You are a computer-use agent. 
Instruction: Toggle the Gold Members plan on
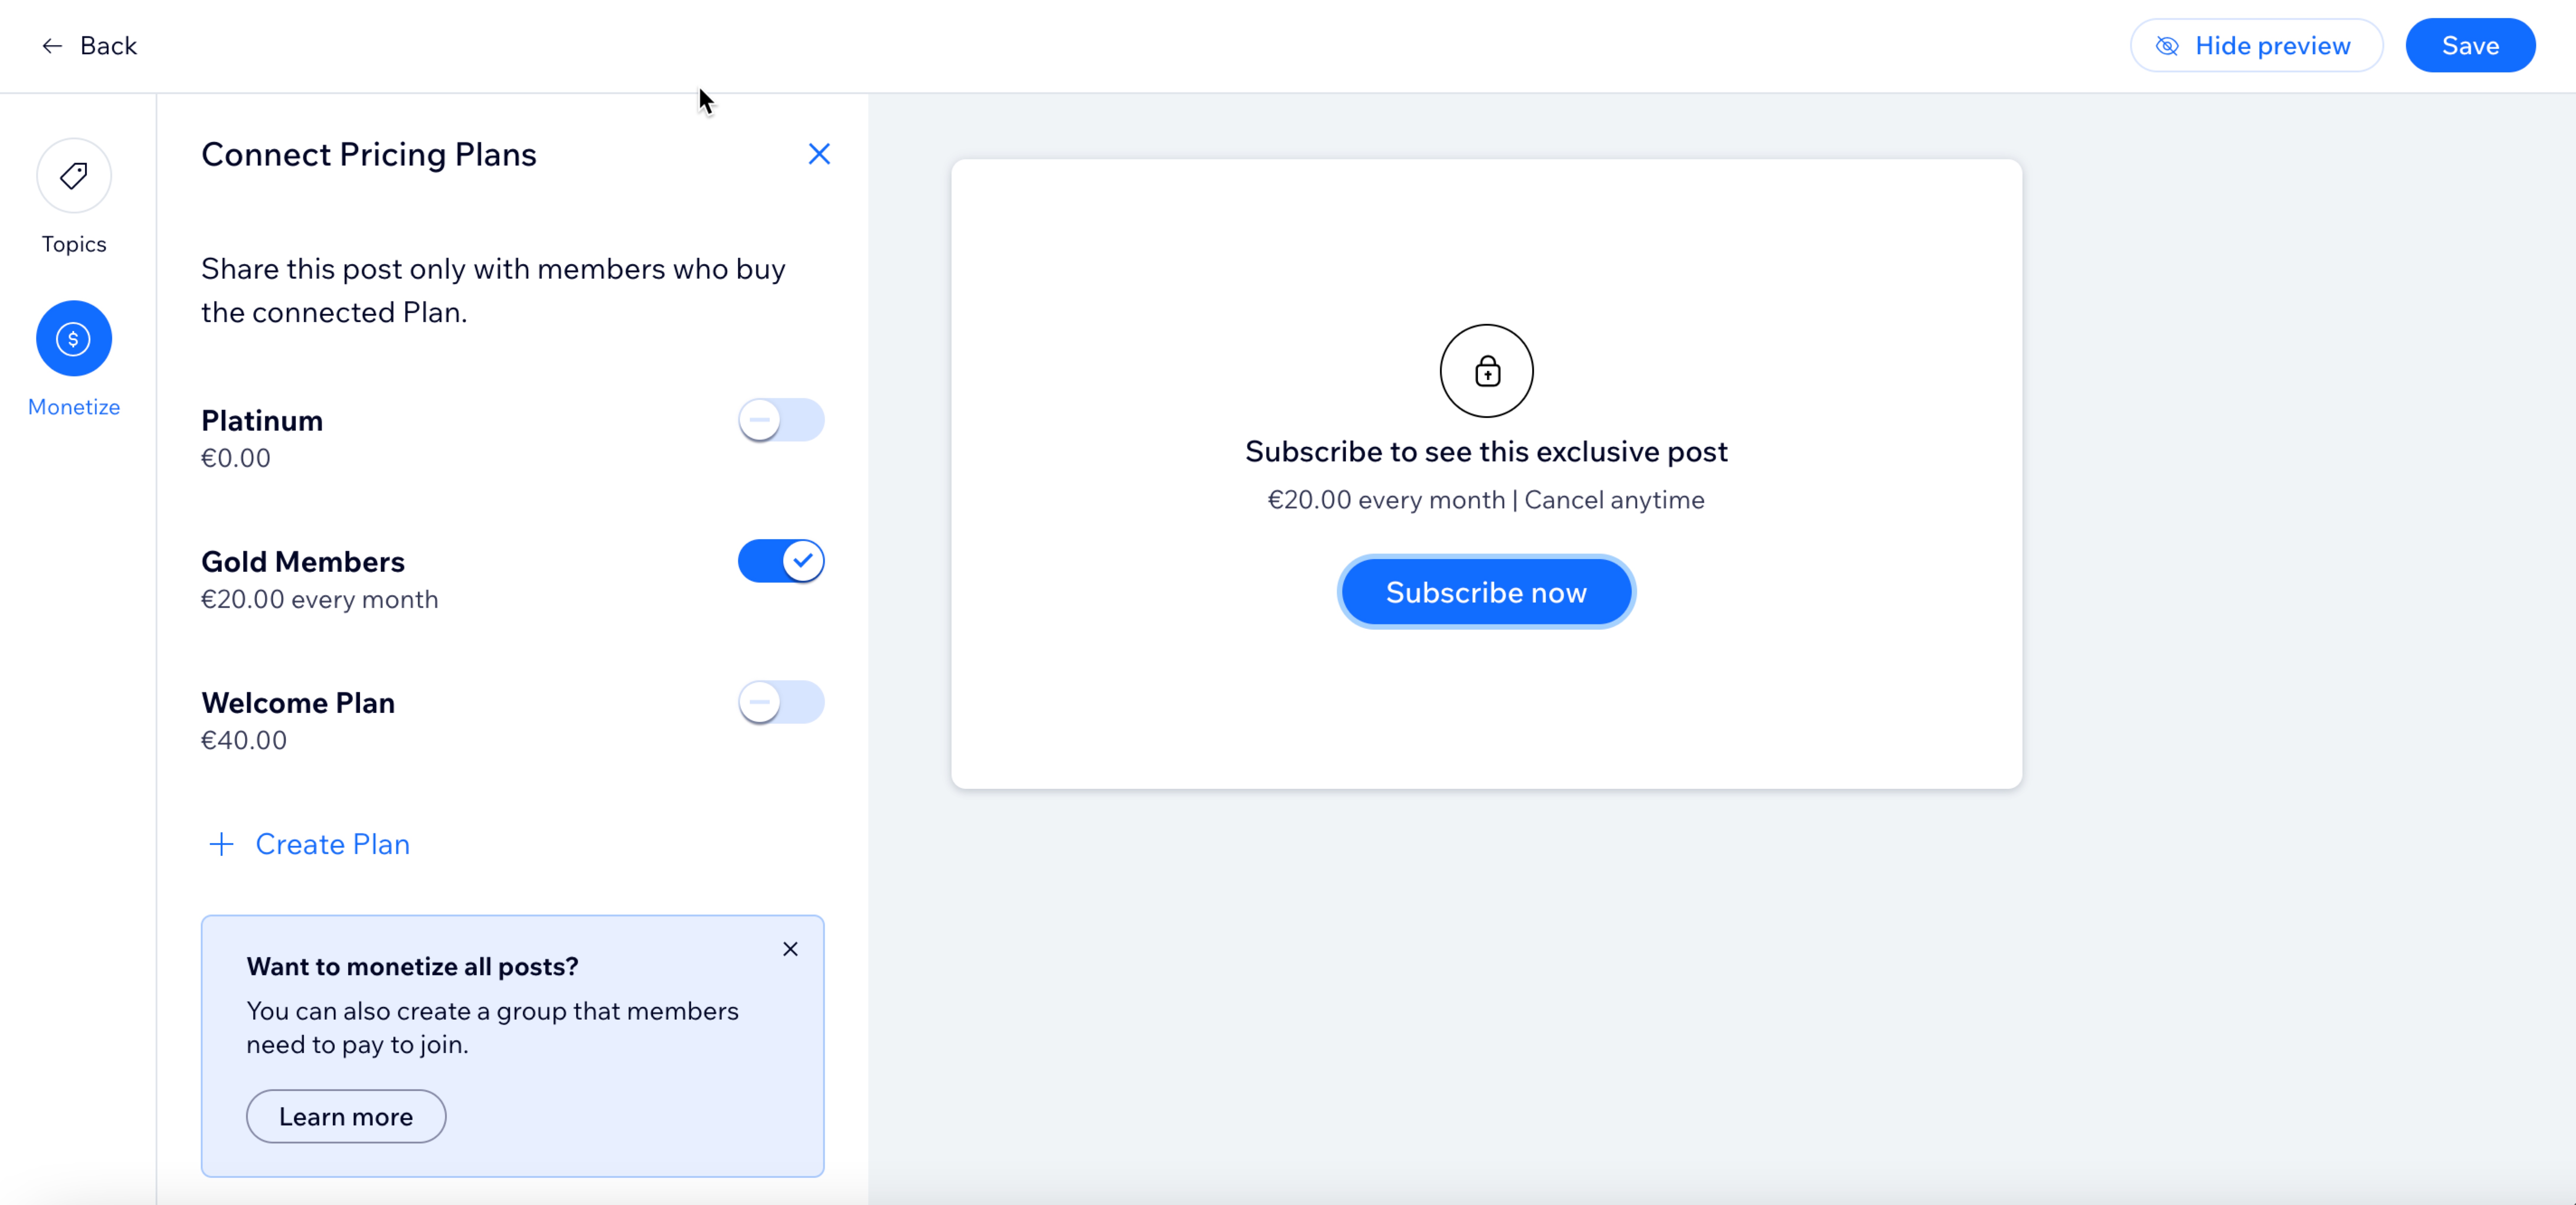782,561
